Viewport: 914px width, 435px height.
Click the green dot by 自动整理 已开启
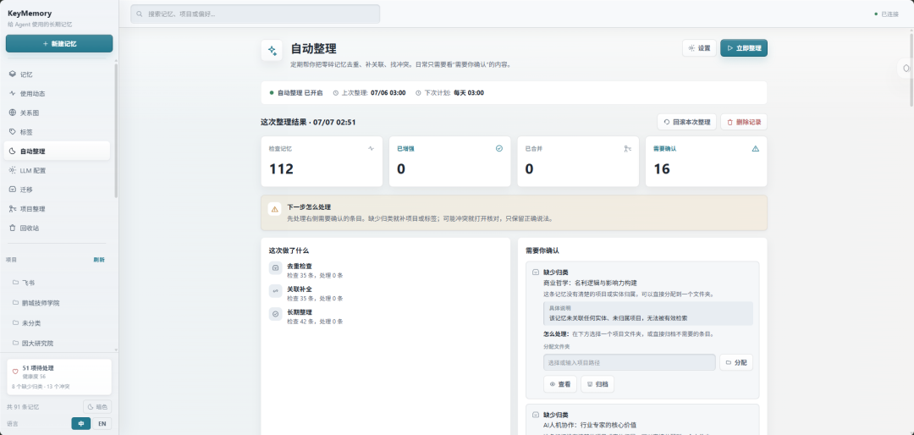point(272,93)
